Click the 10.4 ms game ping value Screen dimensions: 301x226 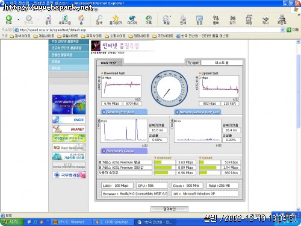[231, 130]
